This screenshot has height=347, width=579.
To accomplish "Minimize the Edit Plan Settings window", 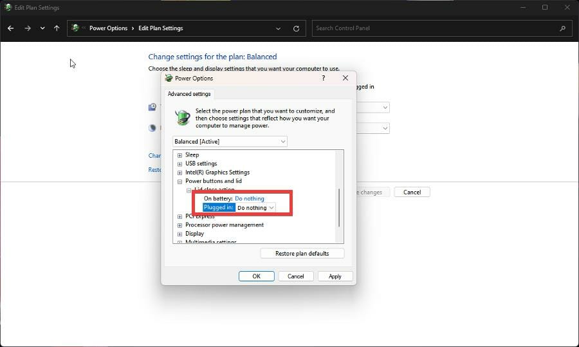I will [x=523, y=7].
